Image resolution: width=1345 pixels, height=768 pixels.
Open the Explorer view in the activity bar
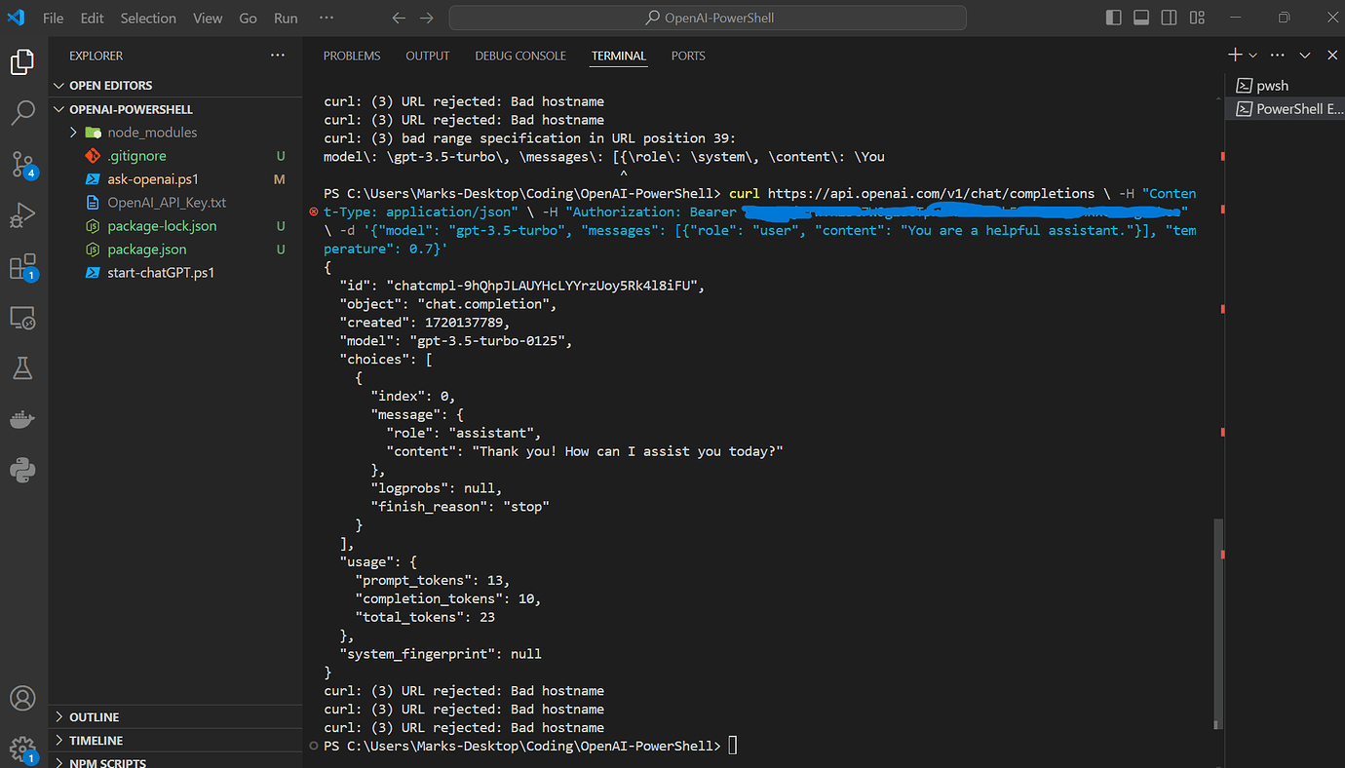tap(22, 62)
